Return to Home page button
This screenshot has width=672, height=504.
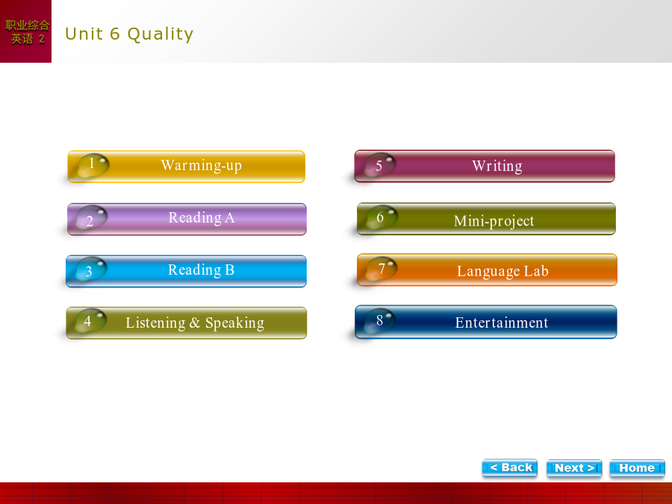click(x=637, y=468)
